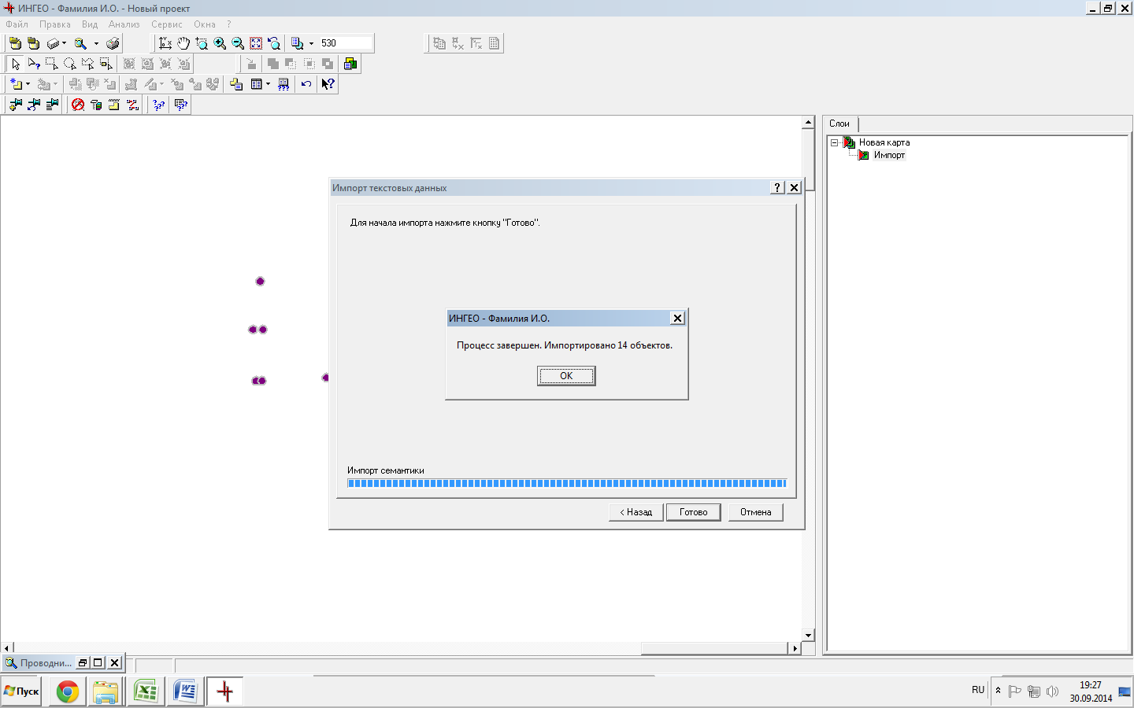Image resolution: width=1134 pixels, height=708 pixels.
Task: Click the zoom in icon
Action: pyautogui.click(x=220, y=43)
